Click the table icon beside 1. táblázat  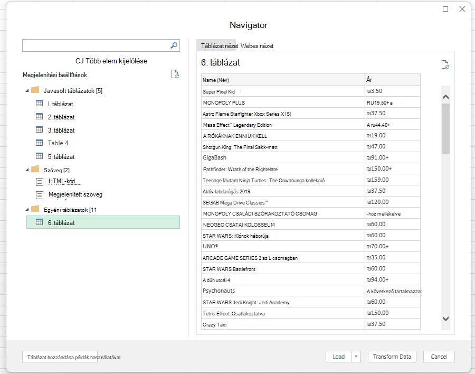tap(40, 104)
